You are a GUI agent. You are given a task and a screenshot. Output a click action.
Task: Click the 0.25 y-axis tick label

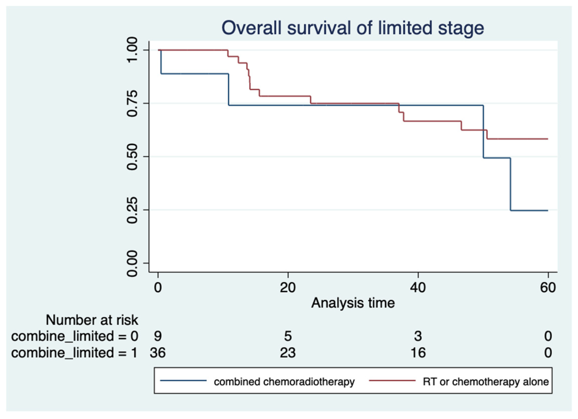(x=132, y=210)
